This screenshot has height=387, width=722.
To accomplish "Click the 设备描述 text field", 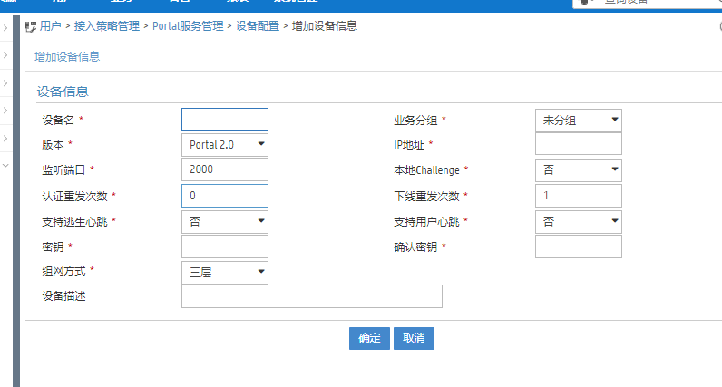I will click(x=312, y=296).
